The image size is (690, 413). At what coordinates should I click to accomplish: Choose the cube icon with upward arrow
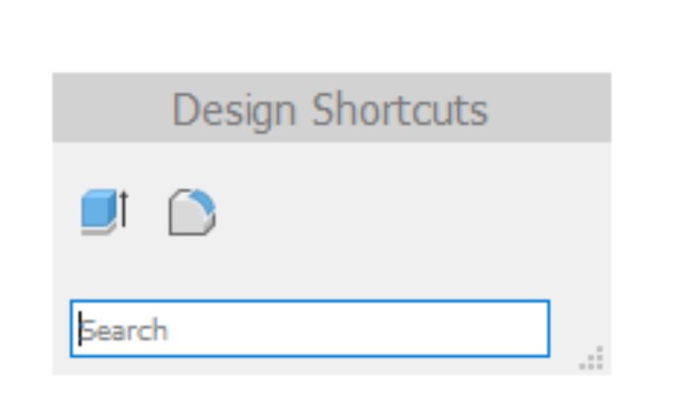click(104, 212)
